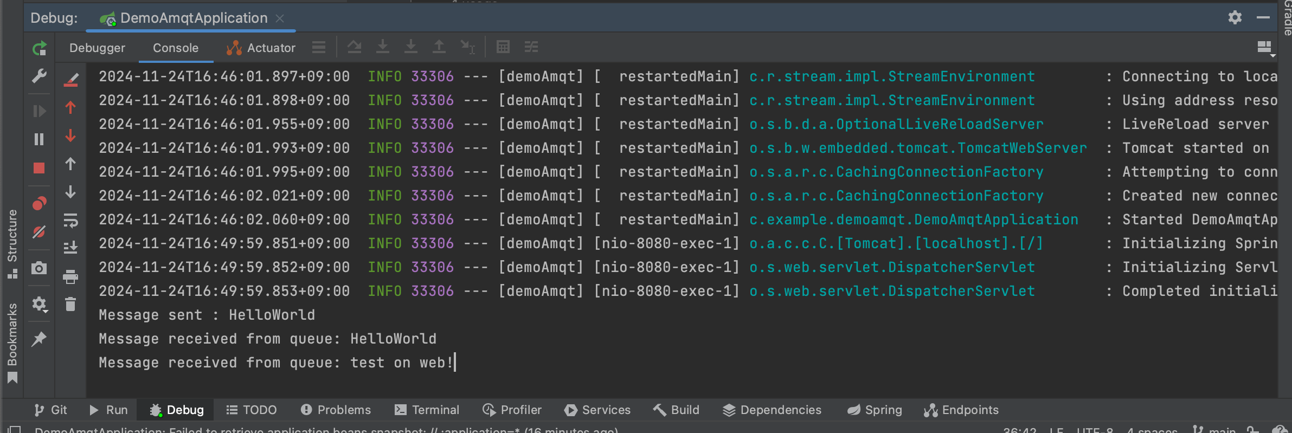The image size is (1292, 433).
Task: Toggle soft-wrap in the console
Action: 70,221
